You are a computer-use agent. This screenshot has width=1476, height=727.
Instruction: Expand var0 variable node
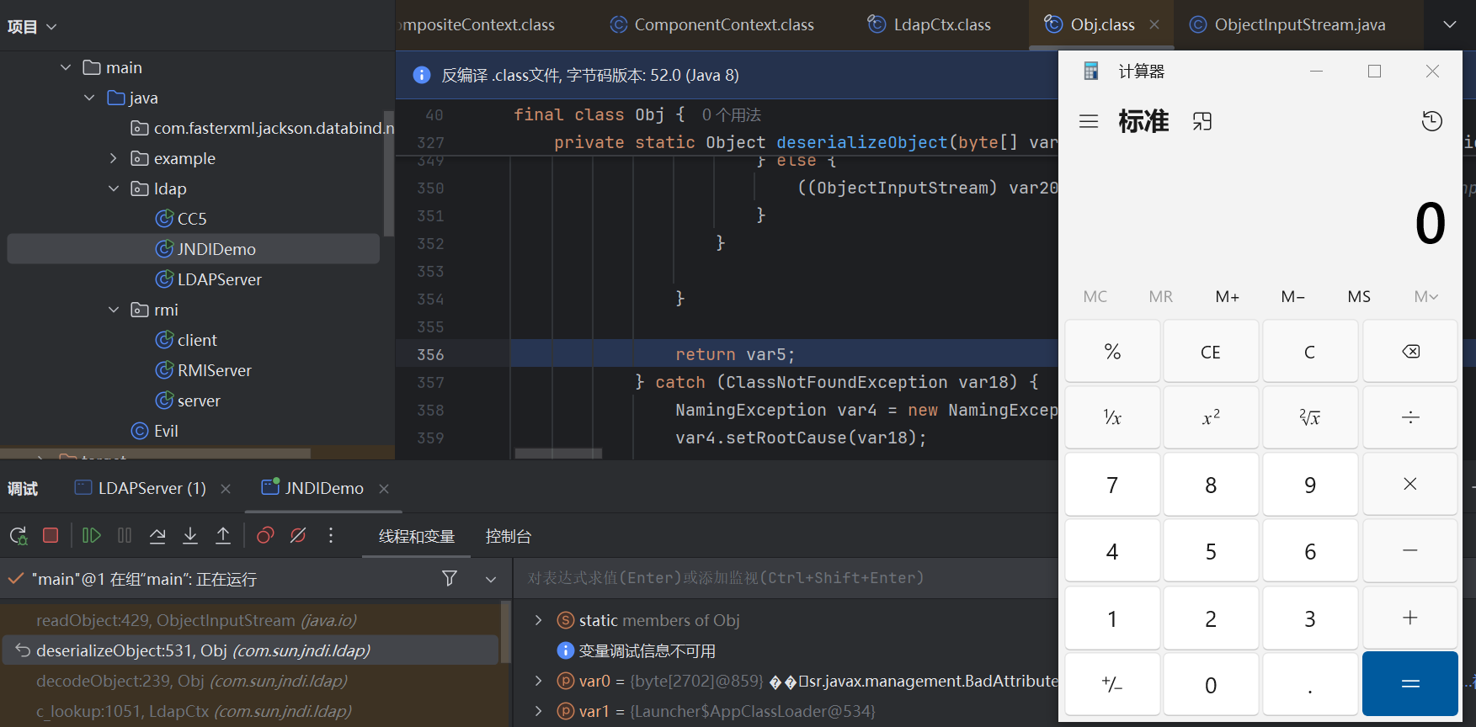pyautogui.click(x=538, y=681)
